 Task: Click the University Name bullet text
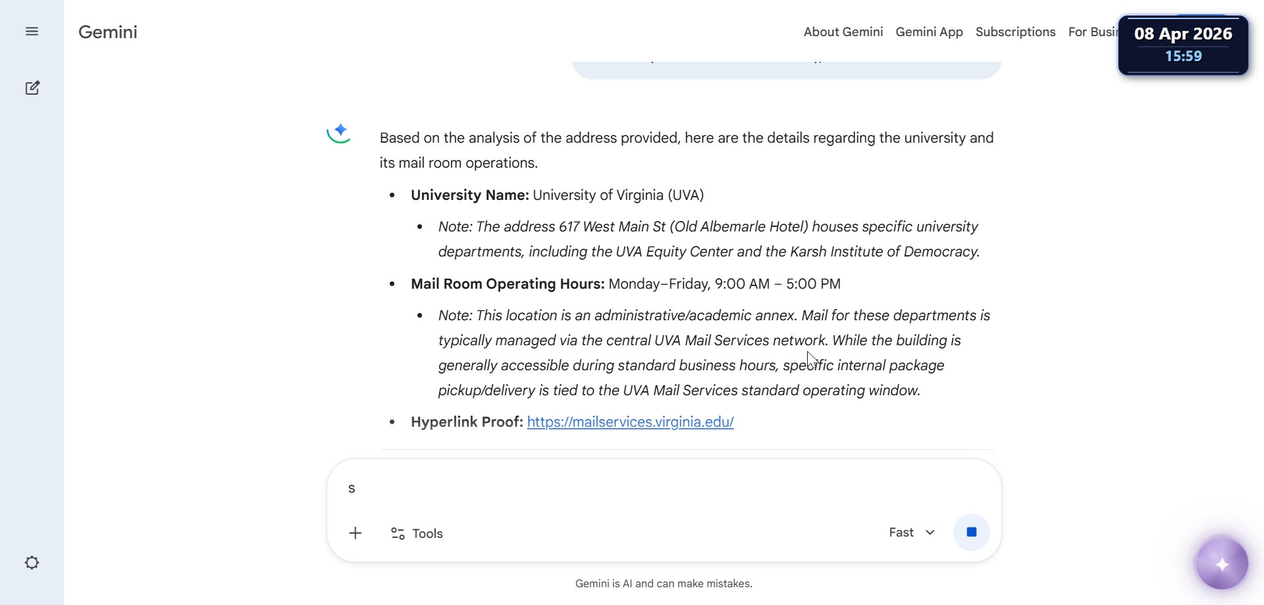coord(557,195)
